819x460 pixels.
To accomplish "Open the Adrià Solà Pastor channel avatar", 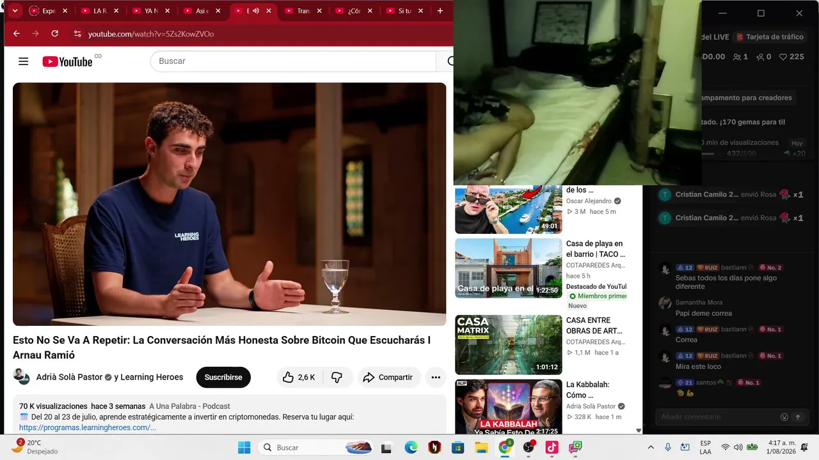I will click(x=21, y=377).
